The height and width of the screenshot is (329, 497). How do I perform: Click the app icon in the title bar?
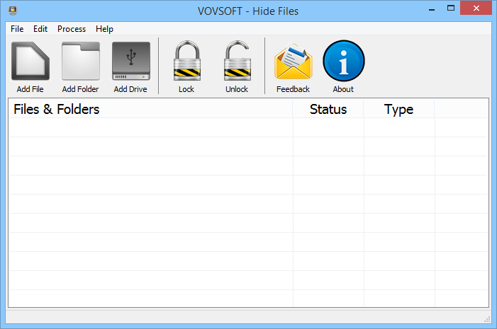tap(13, 11)
